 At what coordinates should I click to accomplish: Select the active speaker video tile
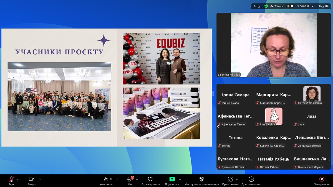click(274, 45)
